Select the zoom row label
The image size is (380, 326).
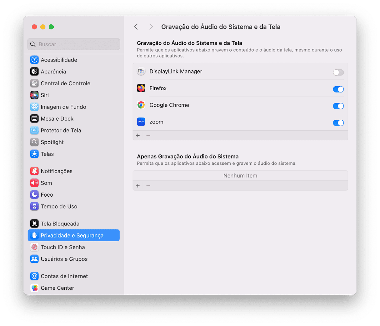click(x=156, y=122)
